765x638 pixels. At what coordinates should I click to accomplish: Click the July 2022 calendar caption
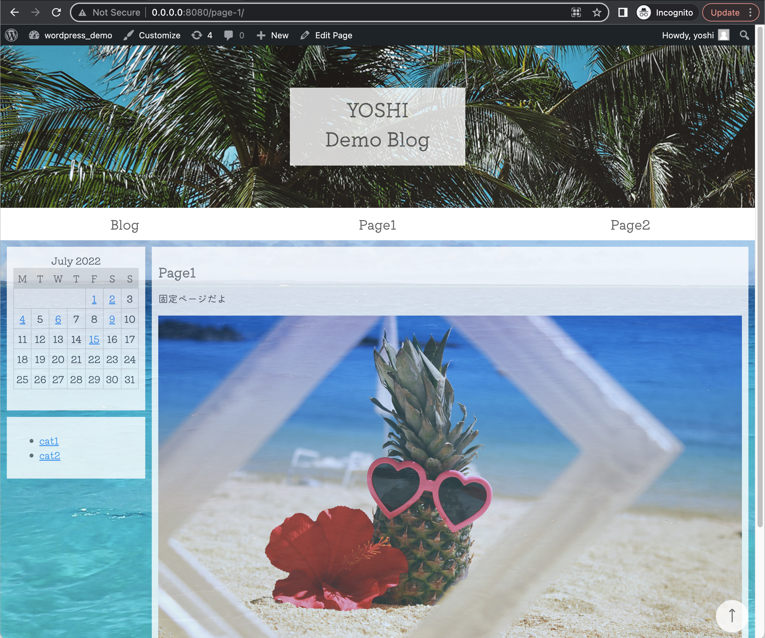click(76, 261)
